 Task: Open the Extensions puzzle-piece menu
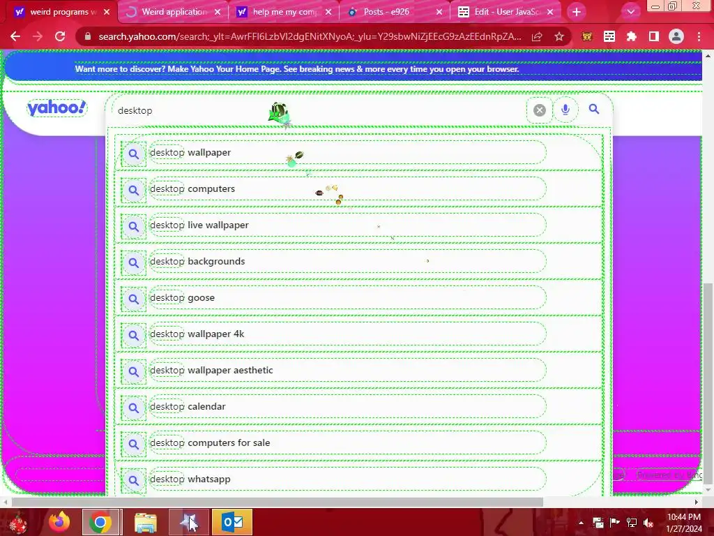click(x=632, y=36)
